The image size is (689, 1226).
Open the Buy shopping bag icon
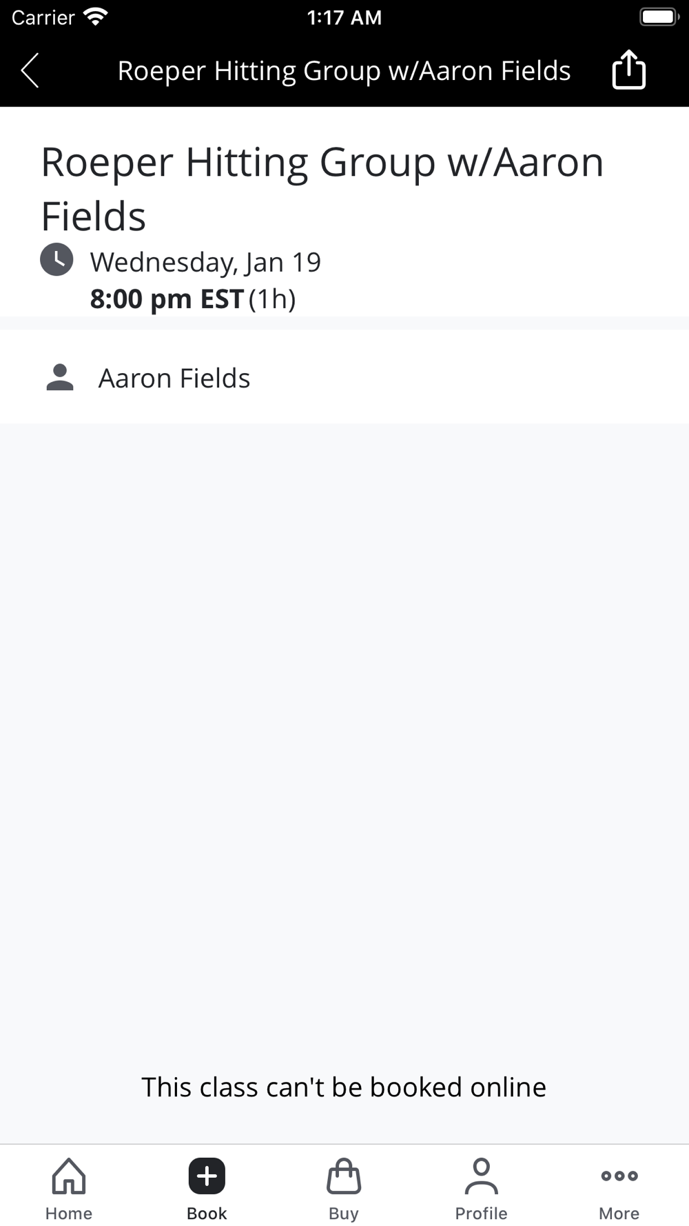point(344,1176)
